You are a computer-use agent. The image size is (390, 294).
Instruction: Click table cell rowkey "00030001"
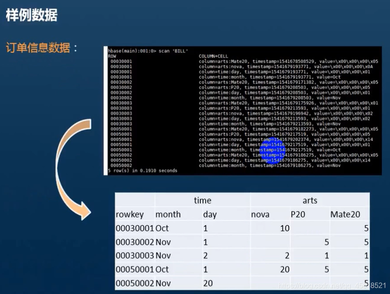135,228
